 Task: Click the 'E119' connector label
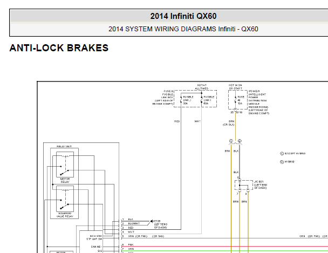click(x=240, y=112)
